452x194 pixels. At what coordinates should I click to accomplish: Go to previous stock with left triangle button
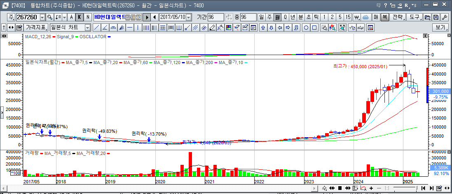[155, 17]
